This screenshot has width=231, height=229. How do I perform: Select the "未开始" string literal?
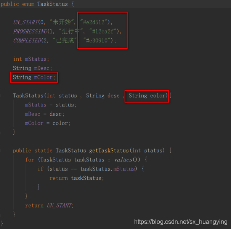(x=62, y=22)
